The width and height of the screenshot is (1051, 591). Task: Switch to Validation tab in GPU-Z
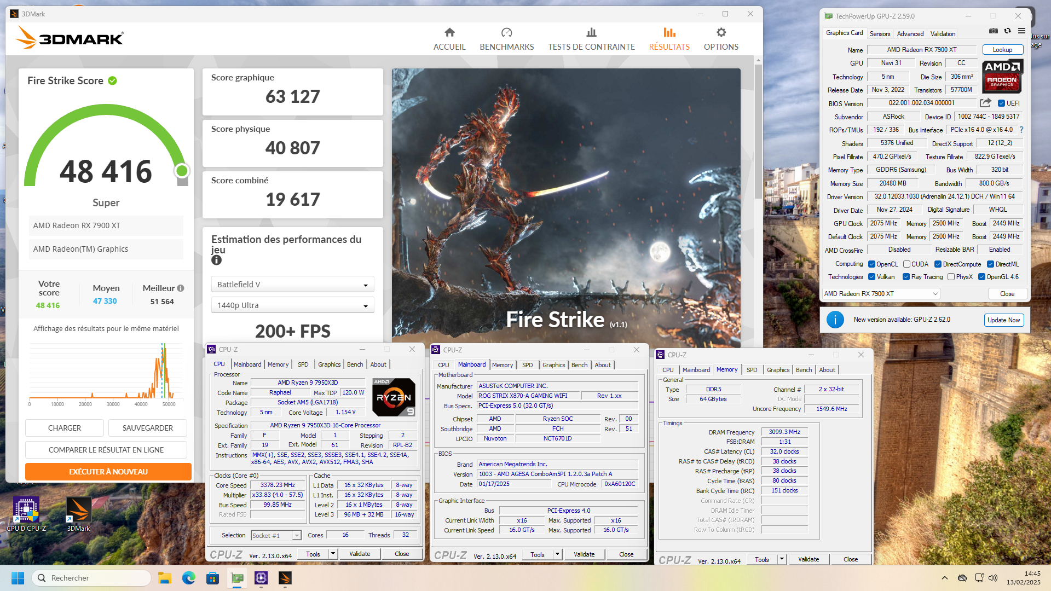click(943, 34)
